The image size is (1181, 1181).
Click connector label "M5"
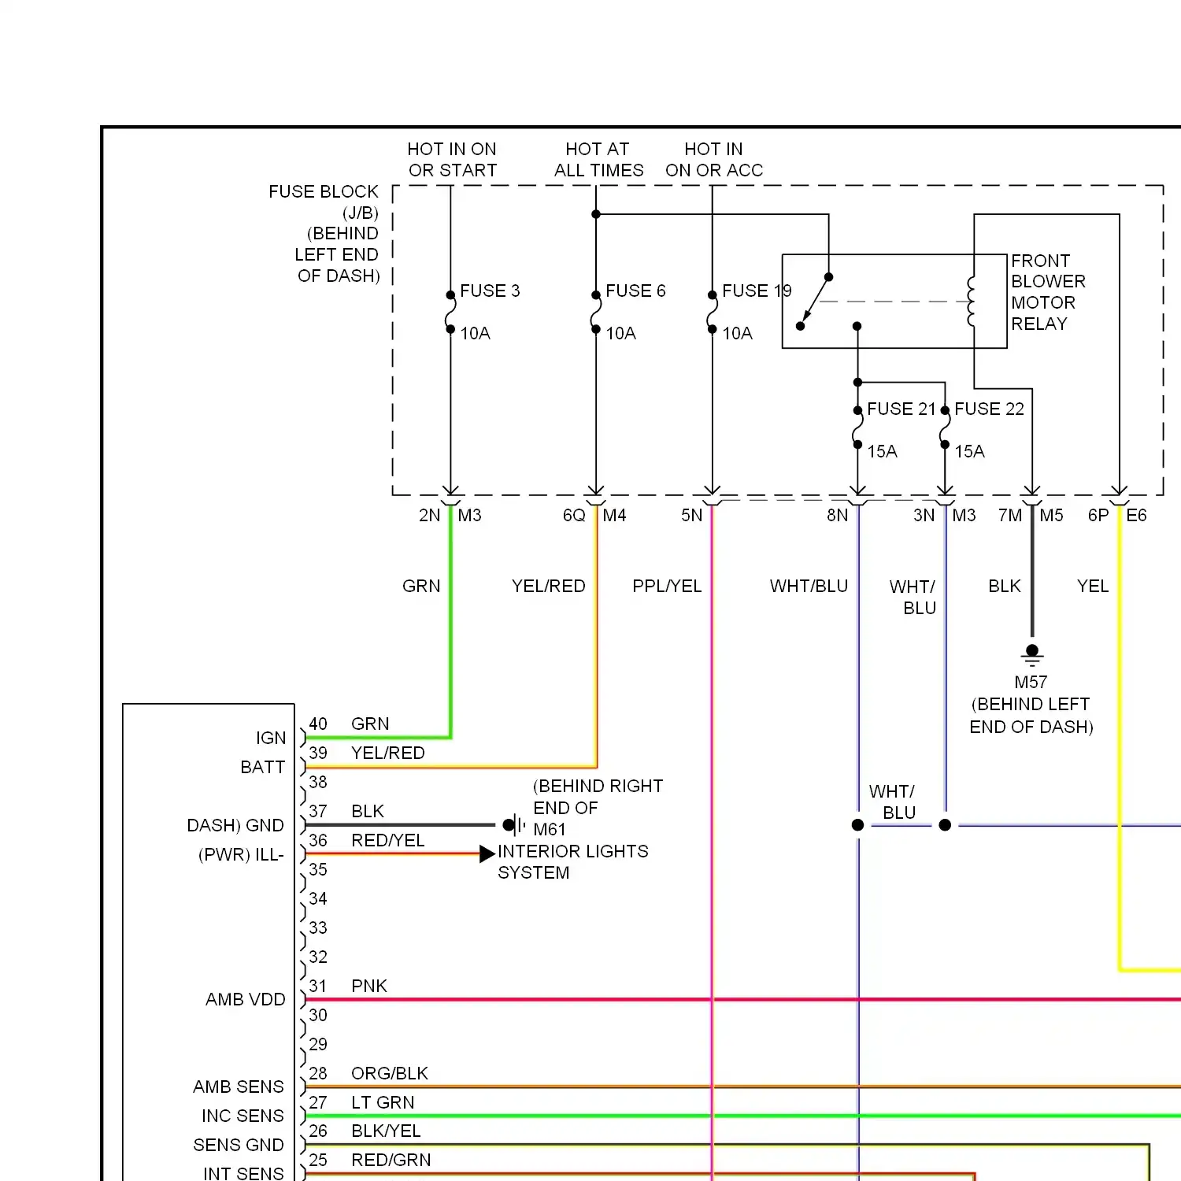[1051, 516]
